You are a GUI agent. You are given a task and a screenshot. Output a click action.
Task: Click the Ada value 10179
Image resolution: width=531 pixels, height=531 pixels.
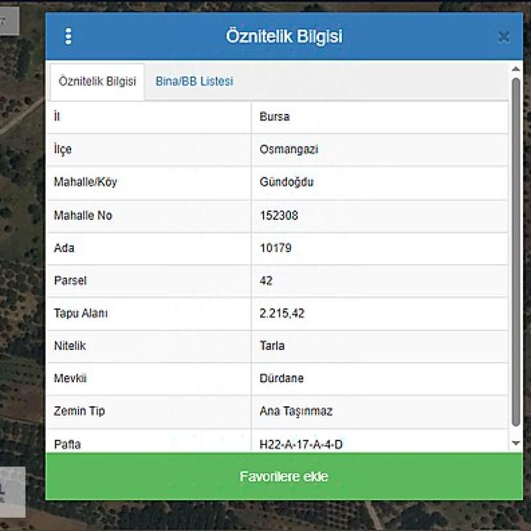275,248
